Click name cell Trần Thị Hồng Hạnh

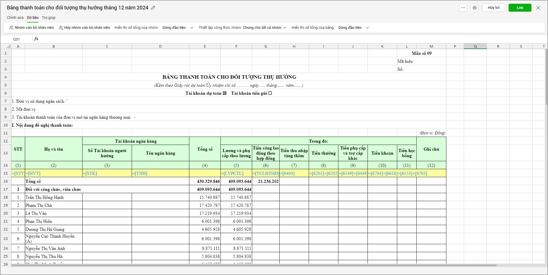coord(54,197)
